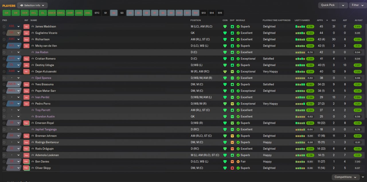Click Djed Spence's last 5 games form bar

click(300, 78)
